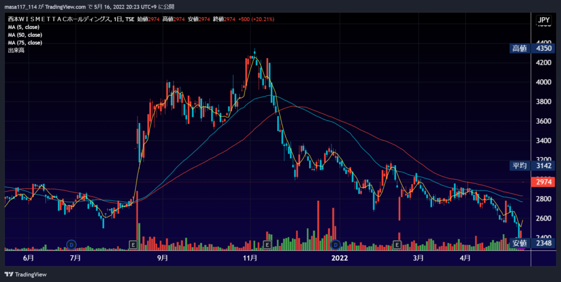Click the E earnings marker before 3月
The image size is (561, 282).
coord(397,245)
